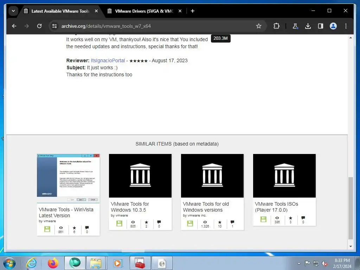The height and width of the screenshot is (270, 360).
Task: Click views eye icon on Player 17.0.0 card
Action: click(x=277, y=218)
